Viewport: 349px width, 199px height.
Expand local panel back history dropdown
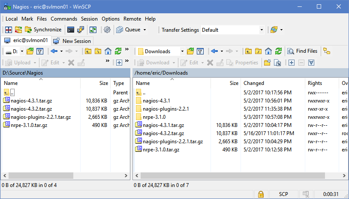(61, 51)
